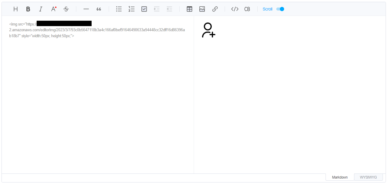The height and width of the screenshot is (184, 388).
Task: Insert a table
Action: click(x=189, y=9)
